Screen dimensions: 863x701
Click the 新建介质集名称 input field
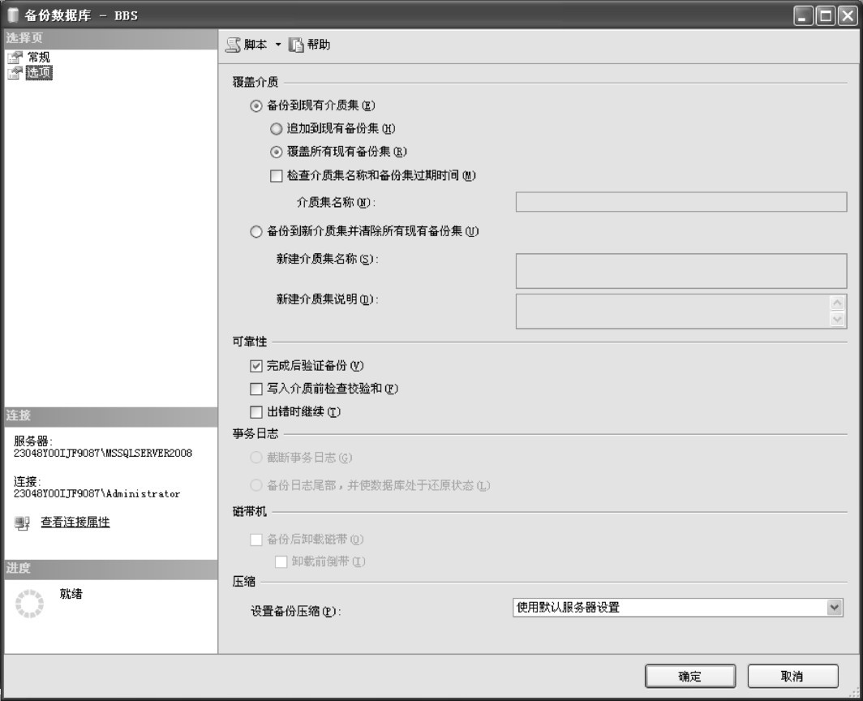(681, 270)
